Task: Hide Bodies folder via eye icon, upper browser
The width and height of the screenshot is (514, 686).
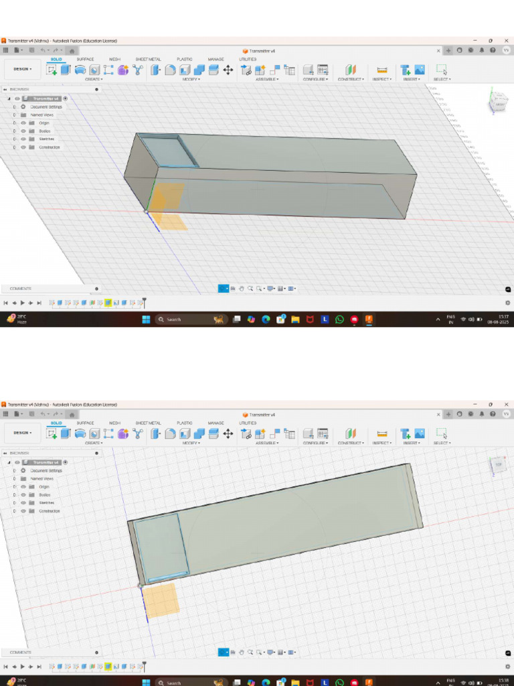Action: point(23,131)
